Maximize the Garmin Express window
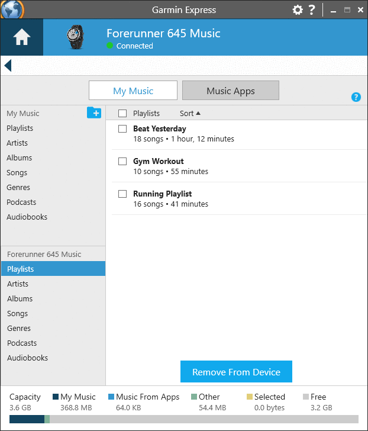 pyautogui.click(x=347, y=10)
